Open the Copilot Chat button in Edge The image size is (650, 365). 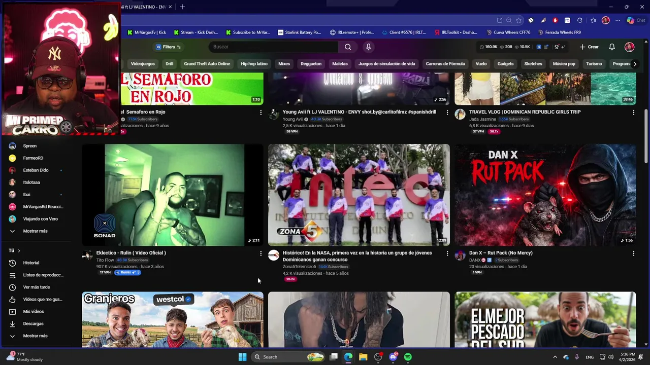636,20
